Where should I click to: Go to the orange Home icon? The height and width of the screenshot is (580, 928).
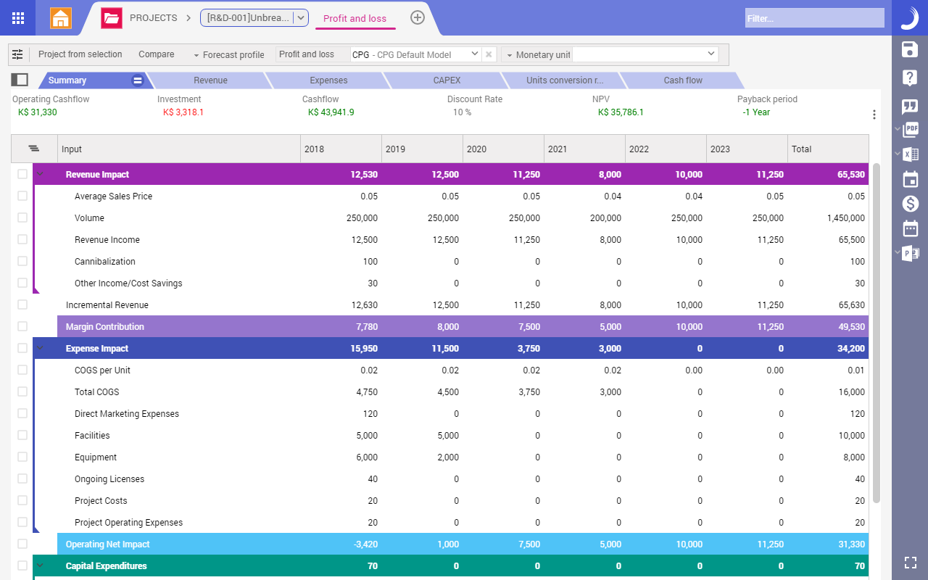click(61, 18)
